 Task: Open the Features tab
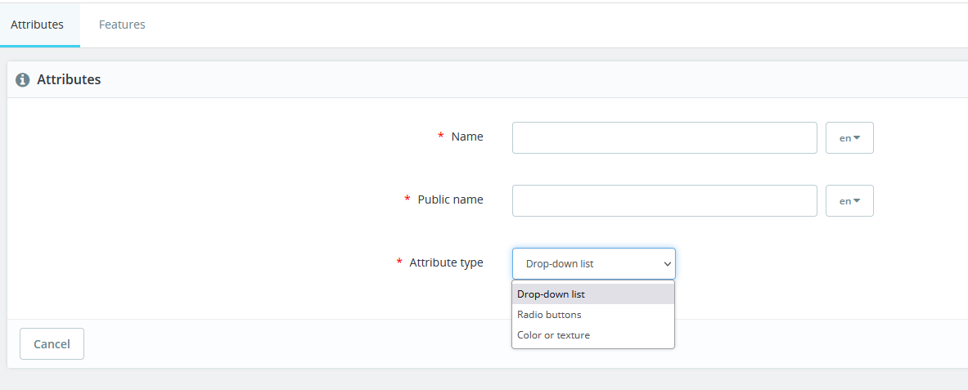pyautogui.click(x=122, y=25)
